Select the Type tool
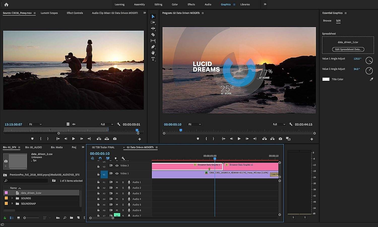 (153, 59)
